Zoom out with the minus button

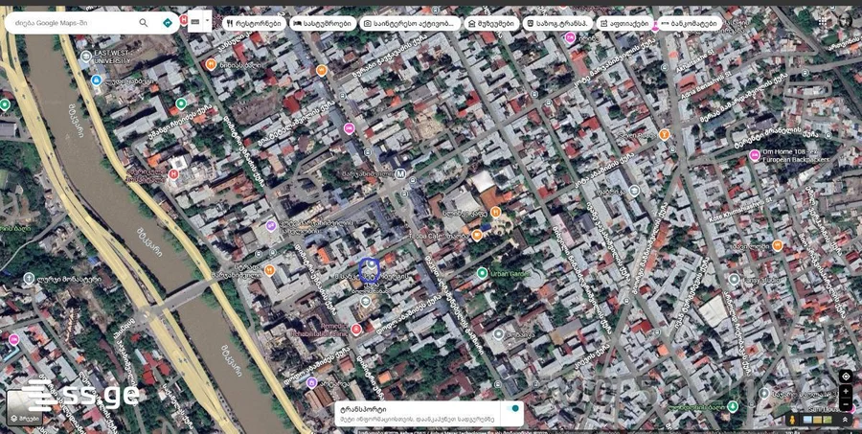click(x=846, y=402)
